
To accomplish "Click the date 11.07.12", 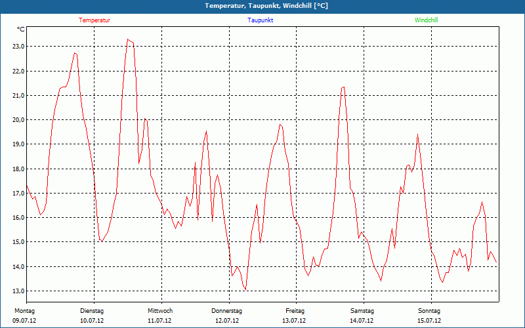I will 159,321.
